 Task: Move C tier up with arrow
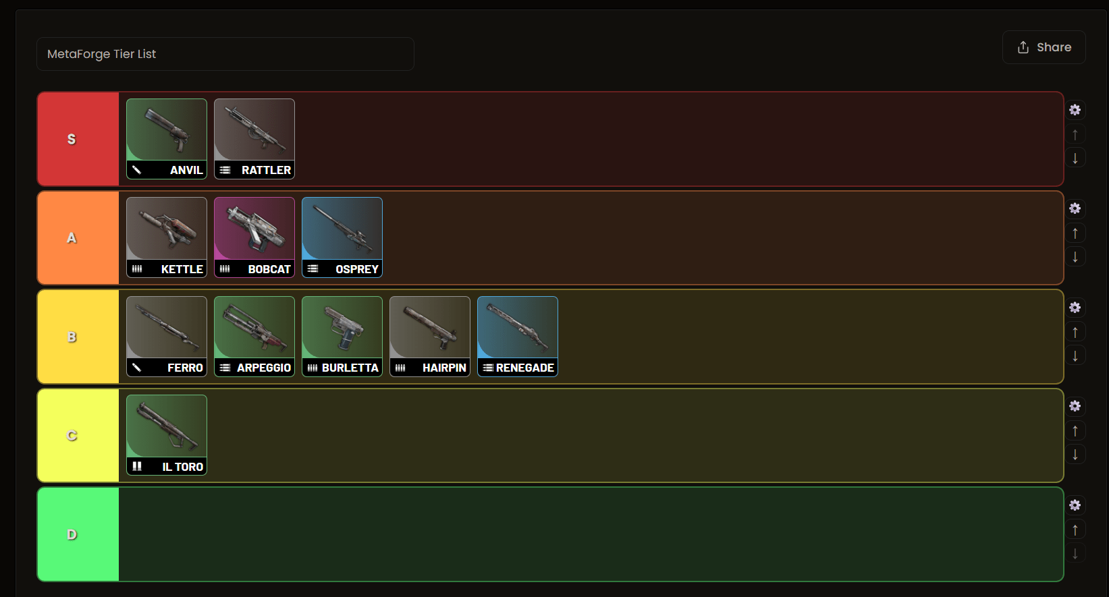(x=1075, y=430)
